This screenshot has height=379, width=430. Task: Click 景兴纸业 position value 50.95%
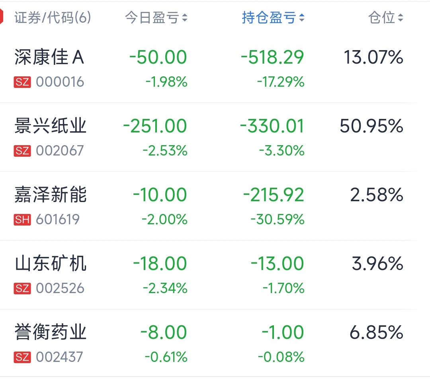click(x=371, y=126)
